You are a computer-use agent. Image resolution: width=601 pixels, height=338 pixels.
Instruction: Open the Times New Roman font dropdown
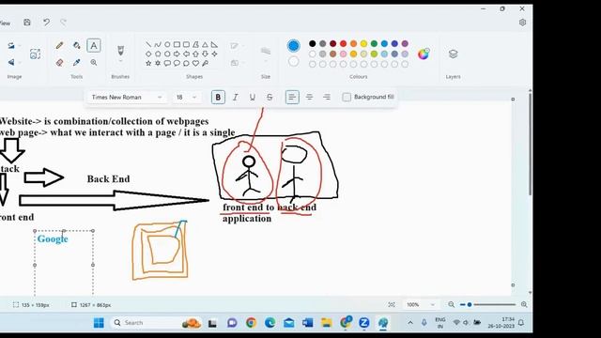tap(127, 98)
